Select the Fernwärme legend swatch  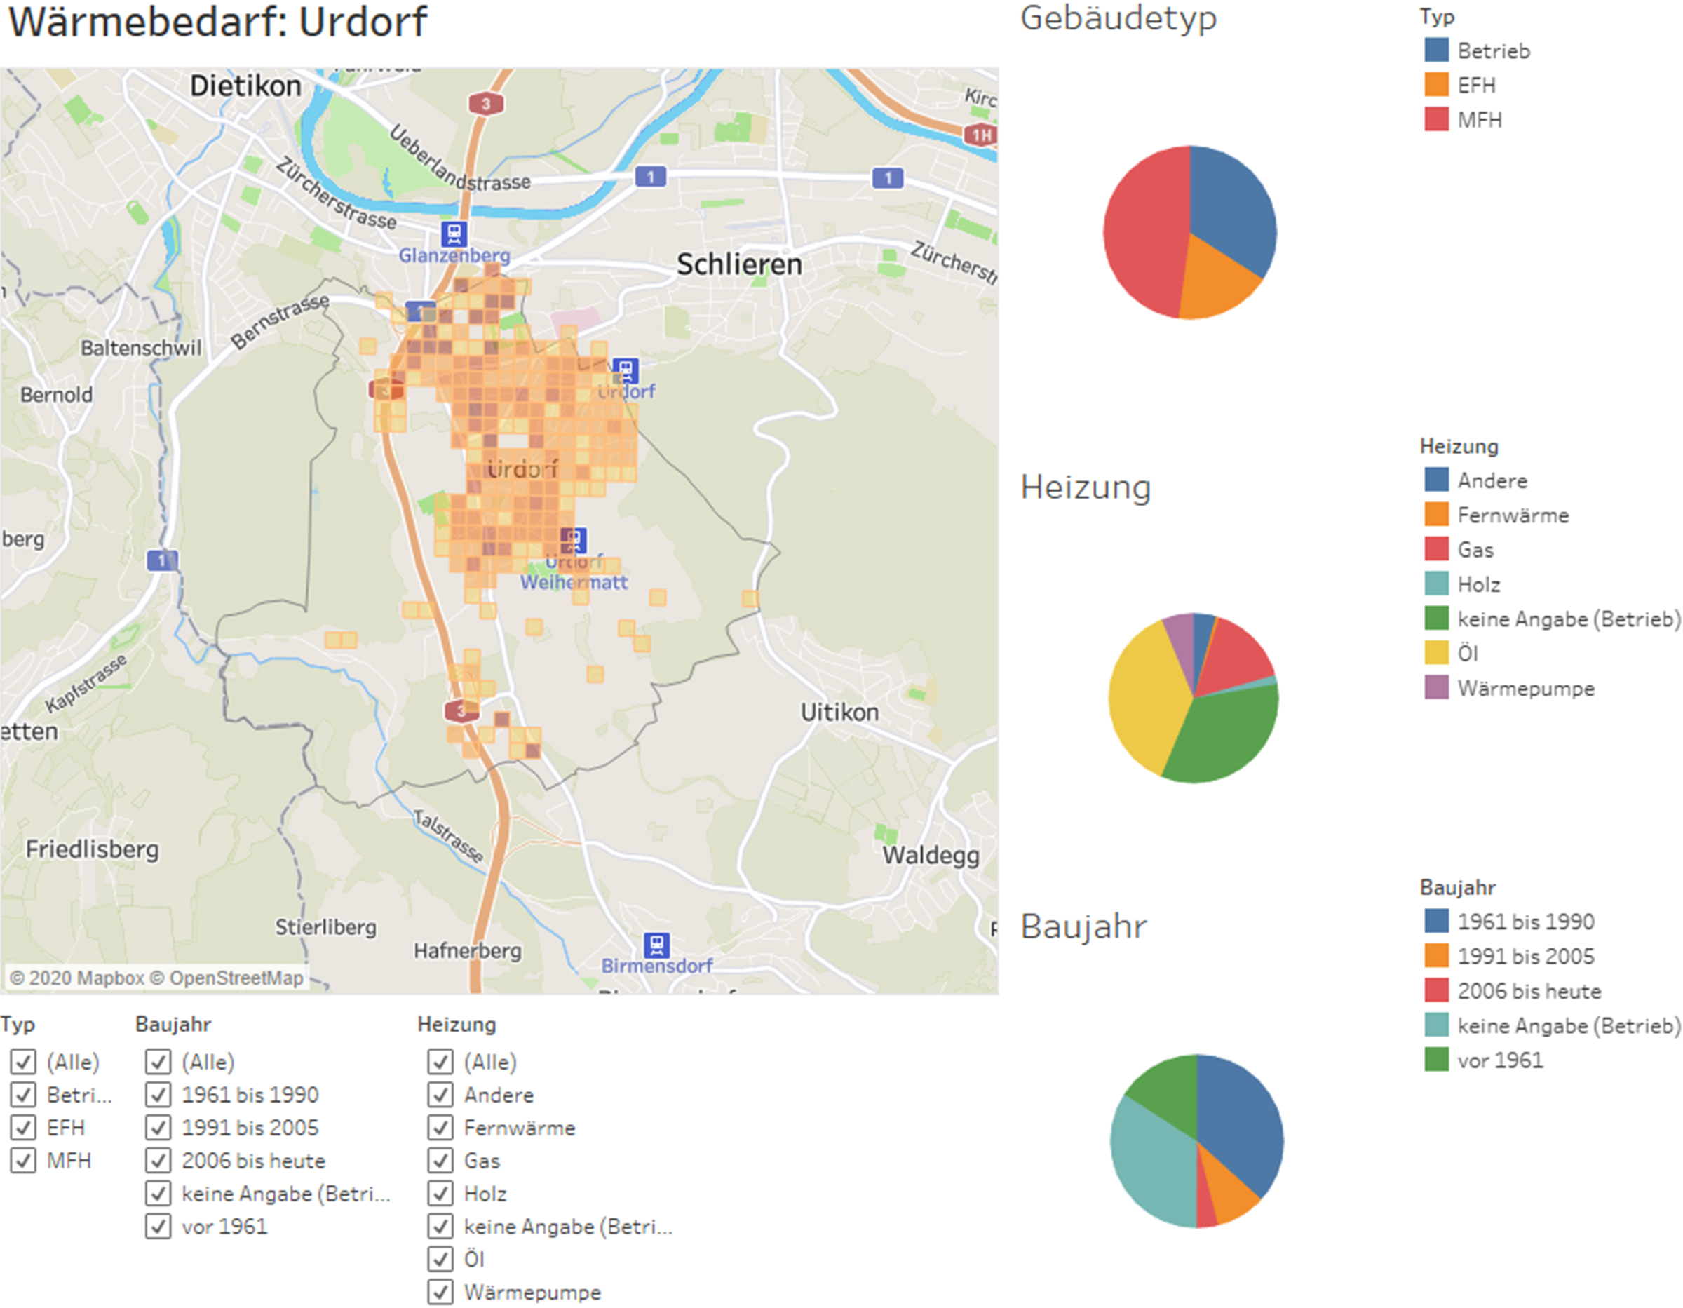(1436, 514)
